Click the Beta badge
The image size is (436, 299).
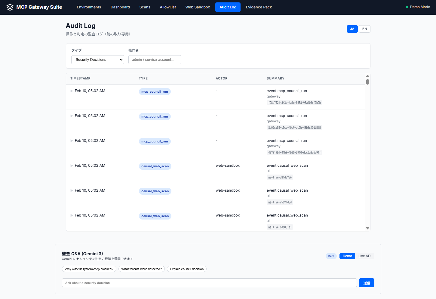pyautogui.click(x=331, y=256)
